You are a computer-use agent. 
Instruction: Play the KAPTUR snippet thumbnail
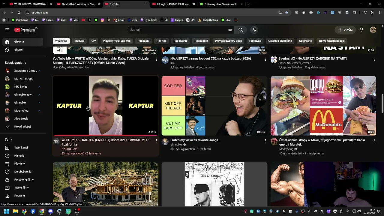pos(106,106)
